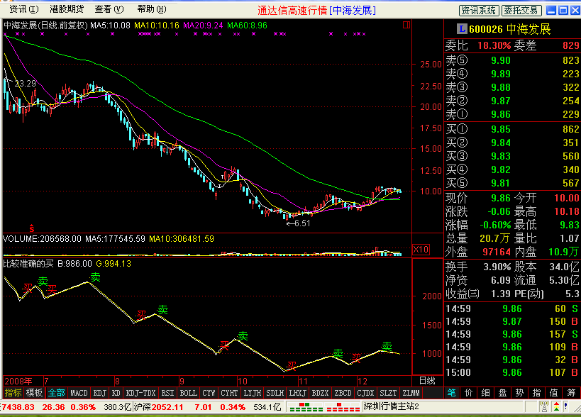The image size is (581, 417).
Task: Click the 14:59 9.87 150 B trade row
Action: 512,321
